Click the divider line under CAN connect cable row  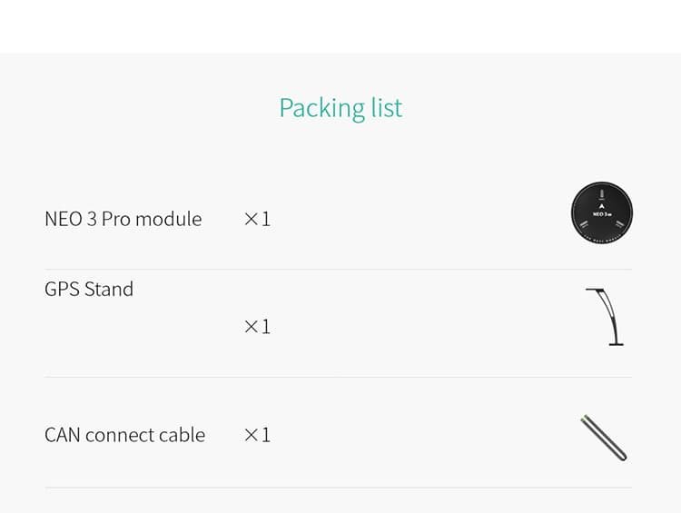tap(338, 488)
